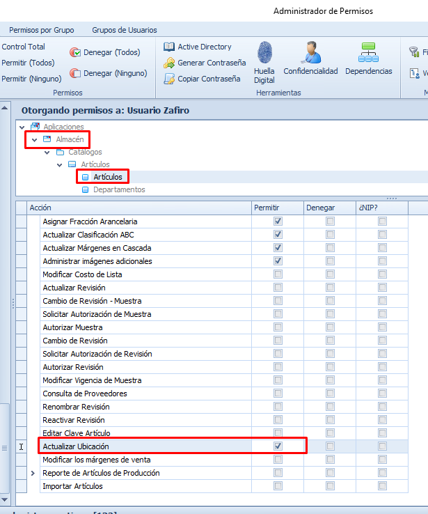Expand Reporte de Artículos de Producción row
The width and height of the screenshot is (428, 514).
tap(33, 473)
